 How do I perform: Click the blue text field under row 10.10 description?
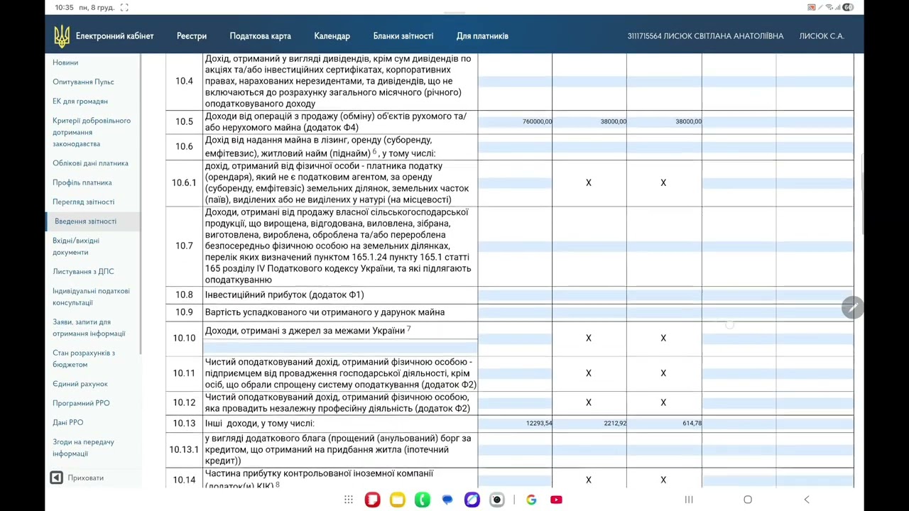click(340, 347)
